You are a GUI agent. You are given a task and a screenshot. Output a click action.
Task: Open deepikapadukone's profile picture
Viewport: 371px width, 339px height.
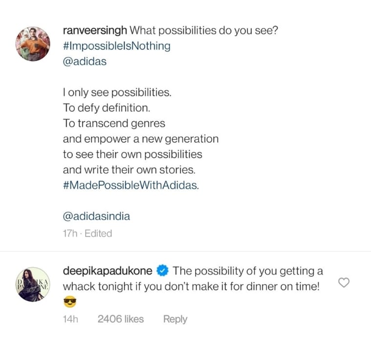(33, 285)
